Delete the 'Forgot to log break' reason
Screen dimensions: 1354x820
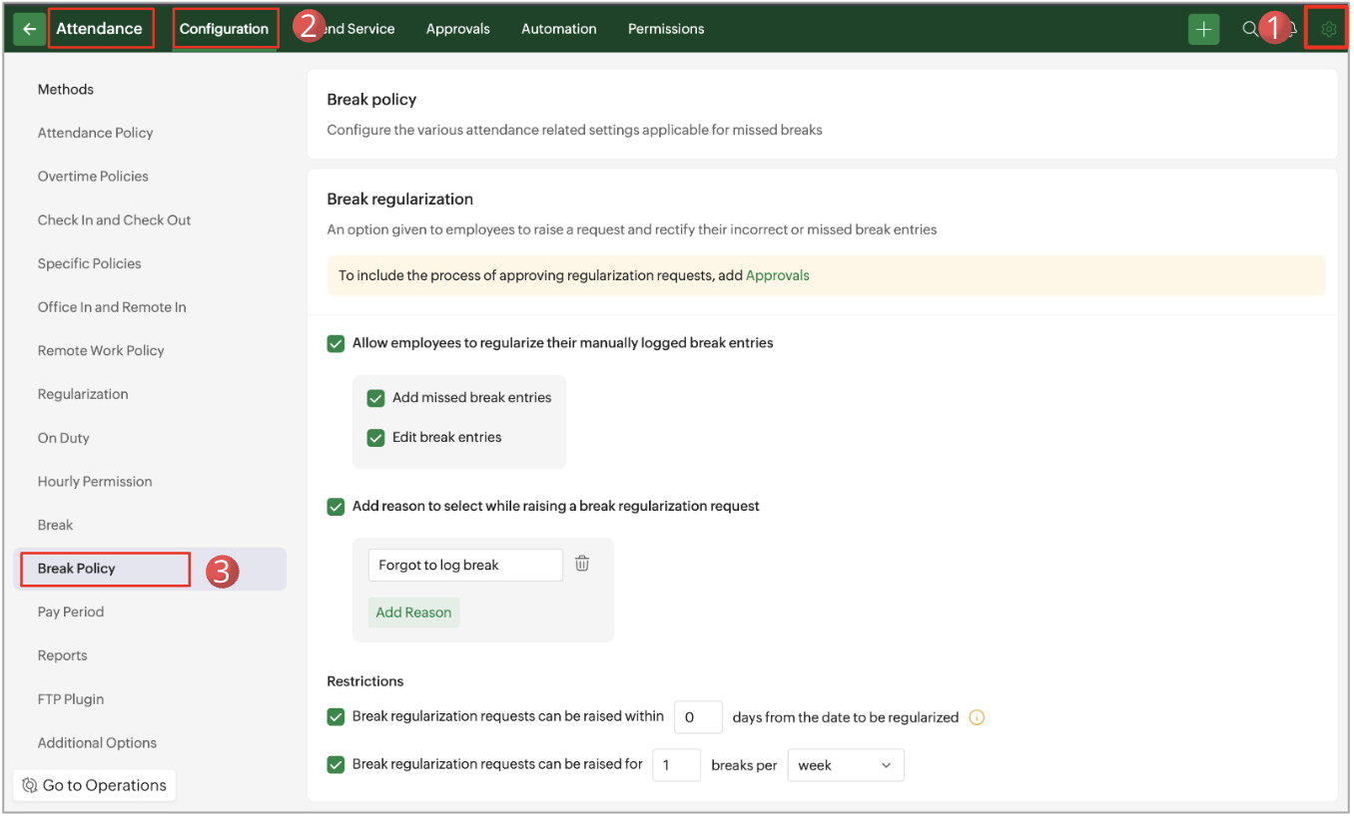point(582,564)
